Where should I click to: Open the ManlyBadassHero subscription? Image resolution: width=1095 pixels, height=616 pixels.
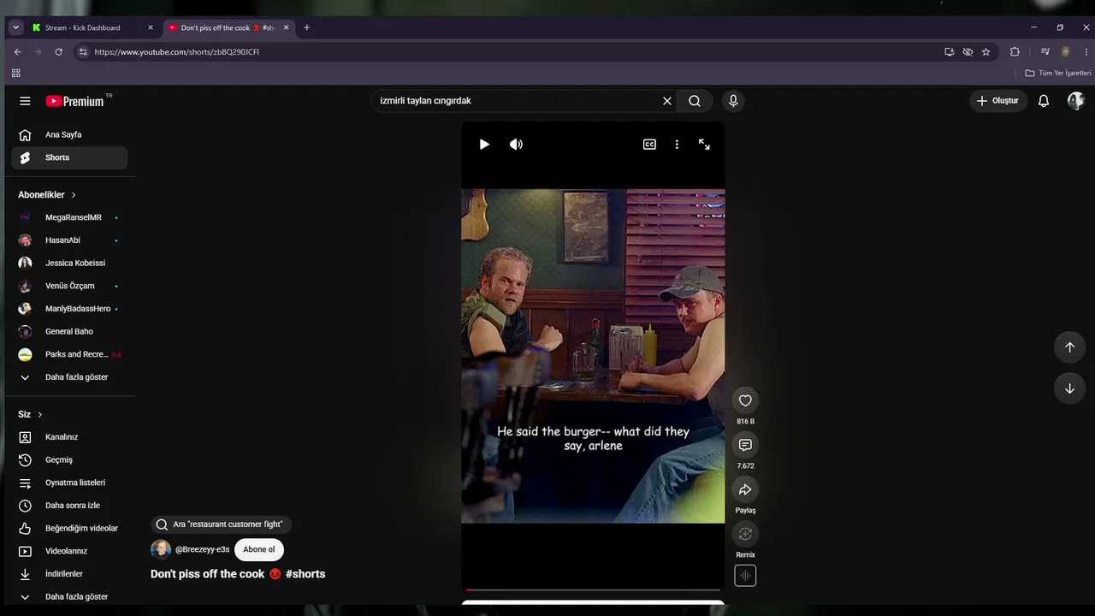(69, 309)
